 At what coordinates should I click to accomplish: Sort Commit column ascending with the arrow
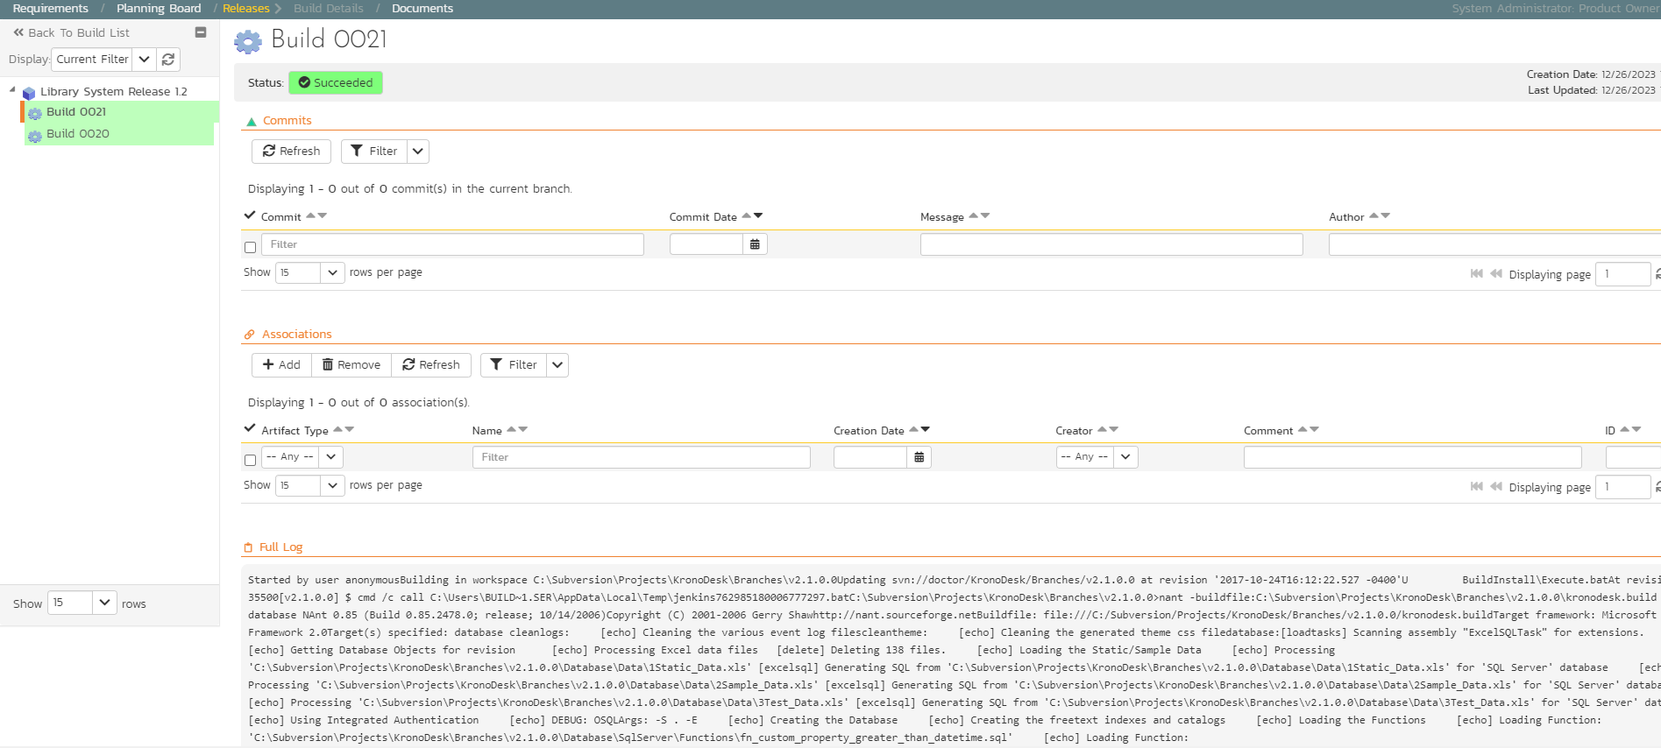[310, 215]
